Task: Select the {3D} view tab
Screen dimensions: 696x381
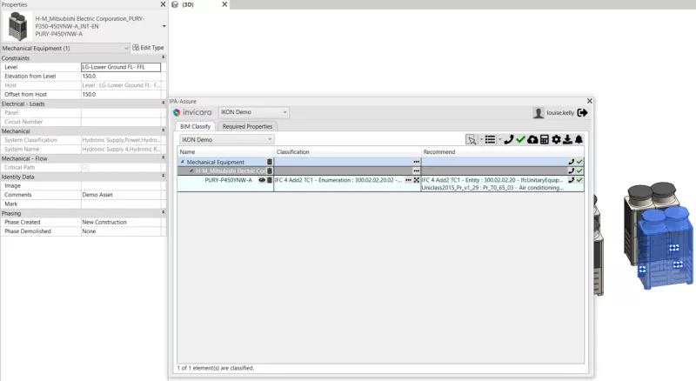Action: pyautogui.click(x=188, y=4)
